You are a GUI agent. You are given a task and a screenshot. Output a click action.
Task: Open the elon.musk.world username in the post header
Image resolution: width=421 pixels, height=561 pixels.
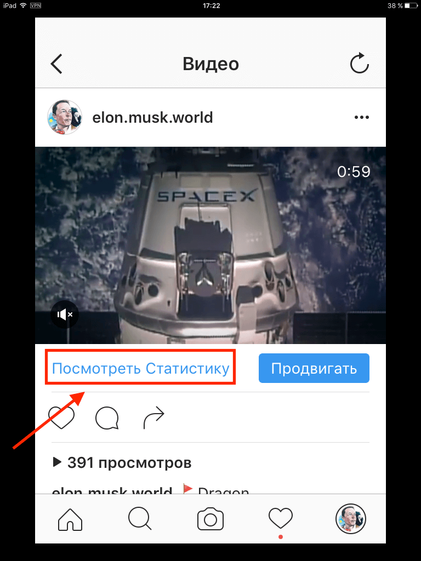click(152, 117)
